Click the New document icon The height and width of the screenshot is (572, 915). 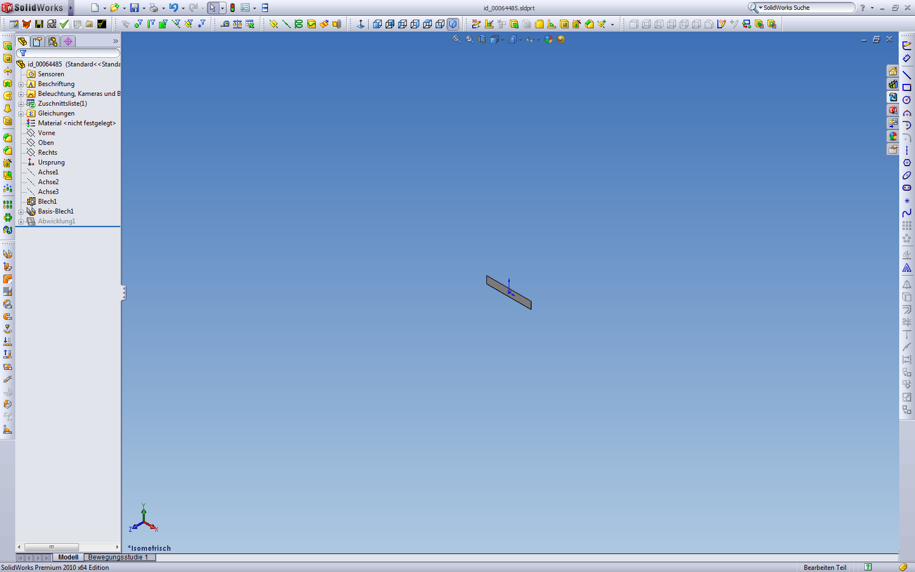click(95, 8)
